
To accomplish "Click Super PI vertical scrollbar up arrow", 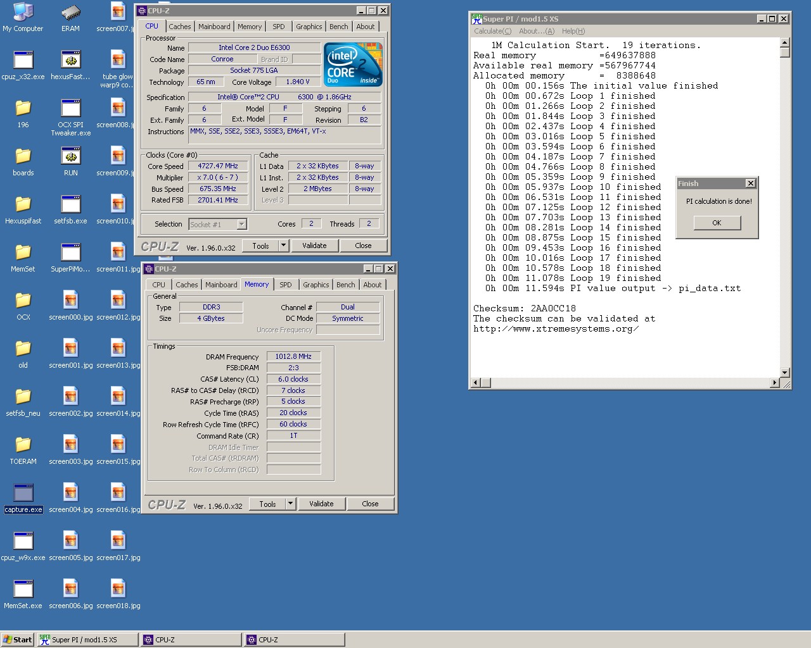I will pyautogui.click(x=785, y=42).
